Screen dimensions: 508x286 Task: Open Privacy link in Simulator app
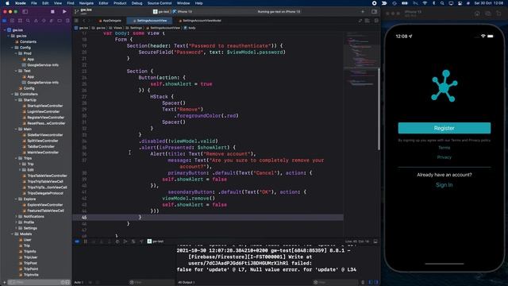pos(444,157)
